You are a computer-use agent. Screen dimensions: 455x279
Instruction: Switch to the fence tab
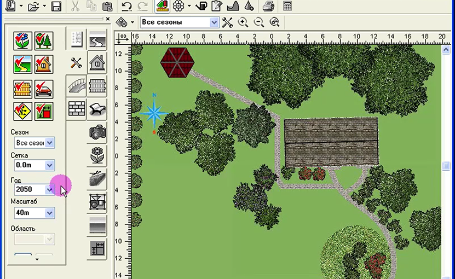pyautogui.click(x=97, y=86)
